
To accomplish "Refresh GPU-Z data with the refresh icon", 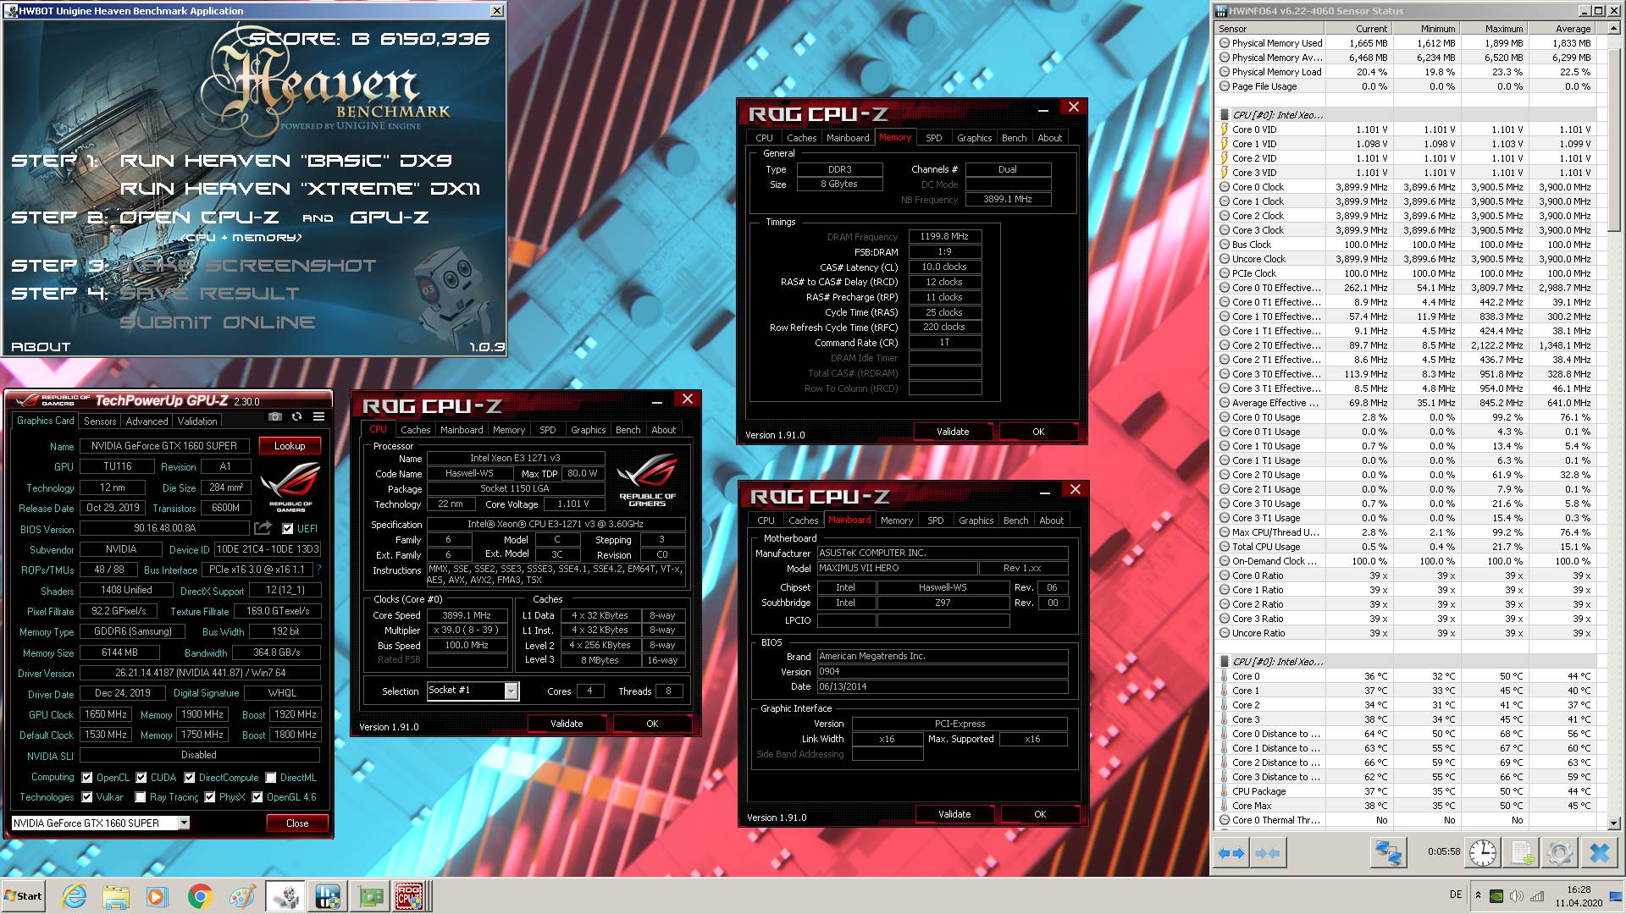I will (296, 416).
